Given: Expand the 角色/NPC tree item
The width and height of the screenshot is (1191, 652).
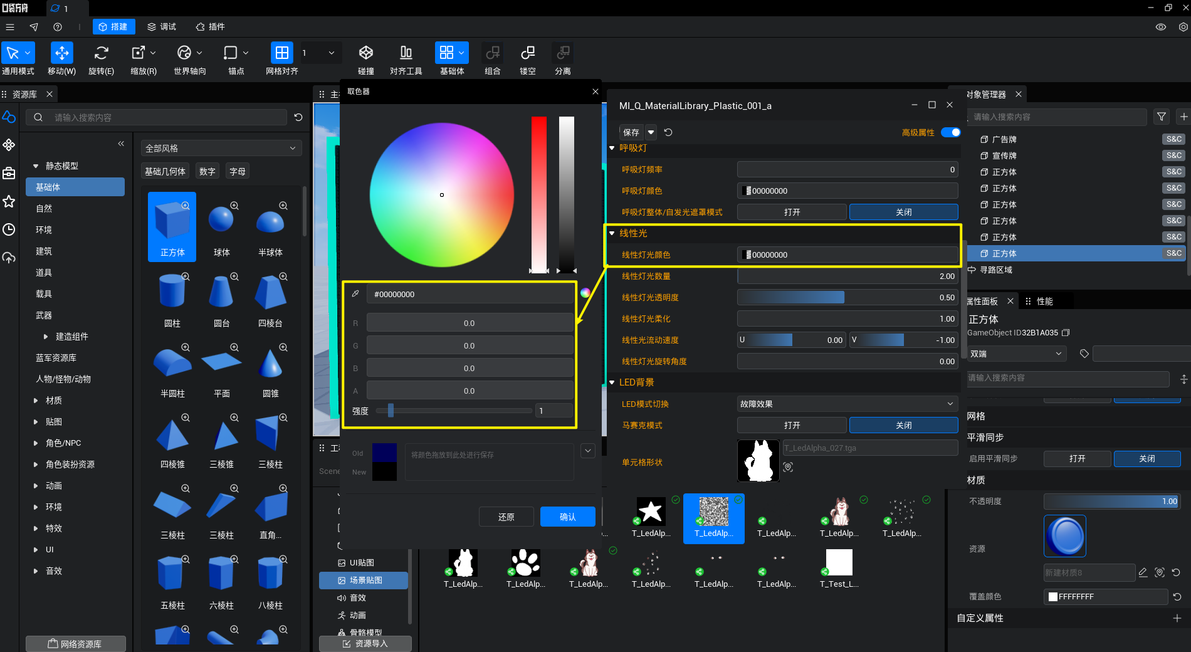Looking at the screenshot, I should [x=36, y=443].
